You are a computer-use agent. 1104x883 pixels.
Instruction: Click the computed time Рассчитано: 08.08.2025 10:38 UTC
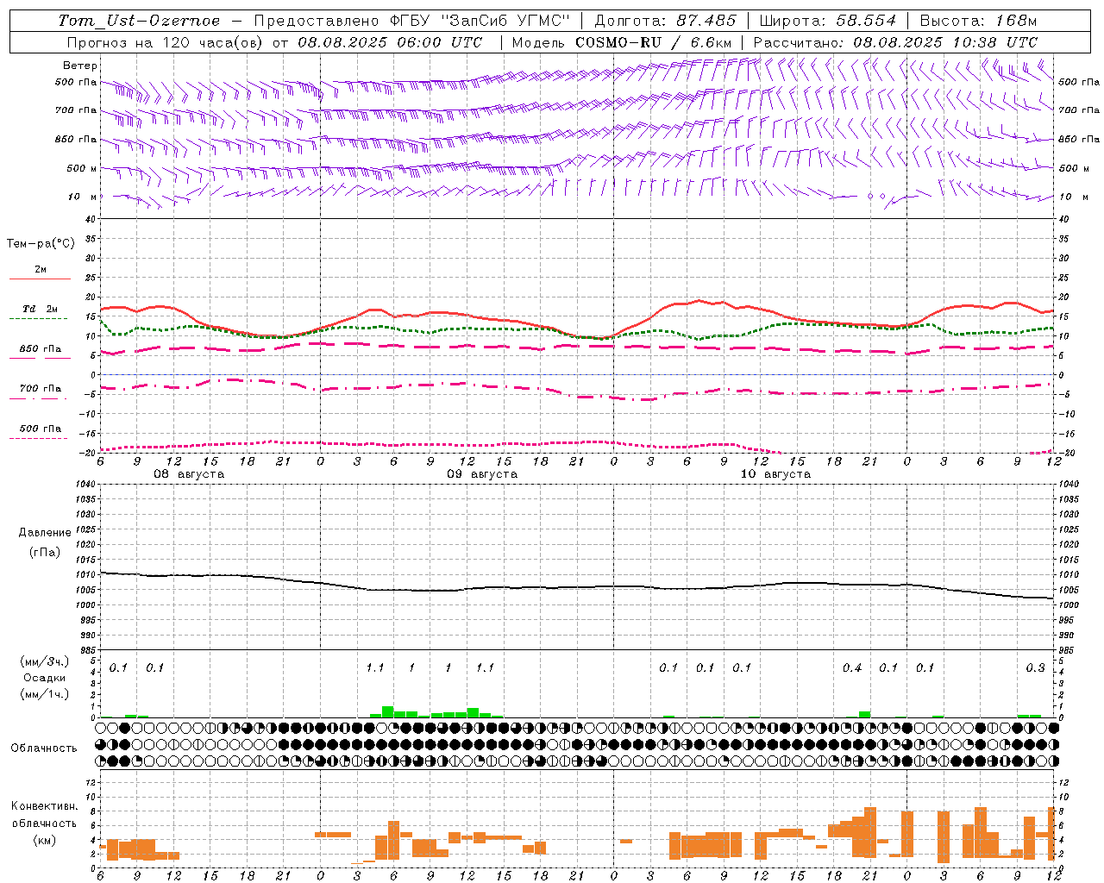895,42
